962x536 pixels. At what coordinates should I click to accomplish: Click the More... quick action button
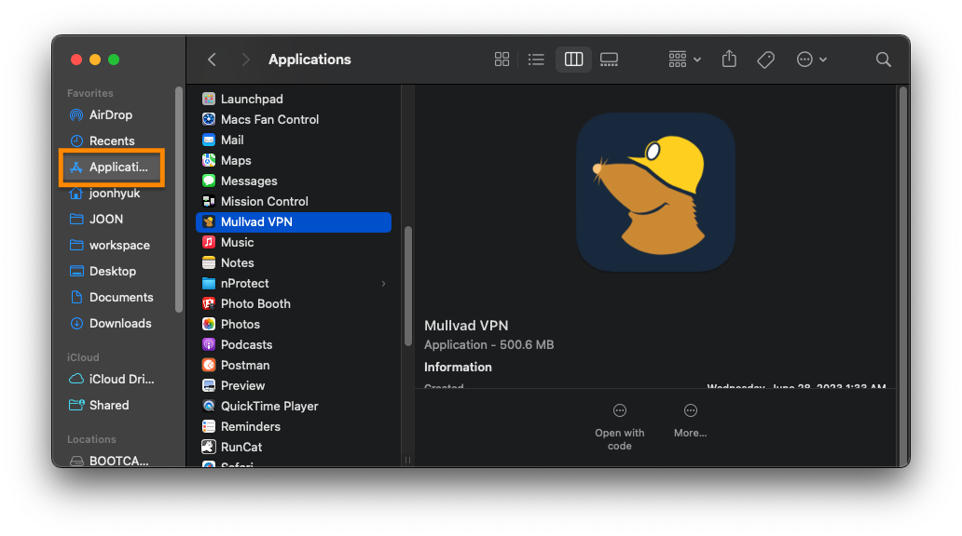click(690, 421)
